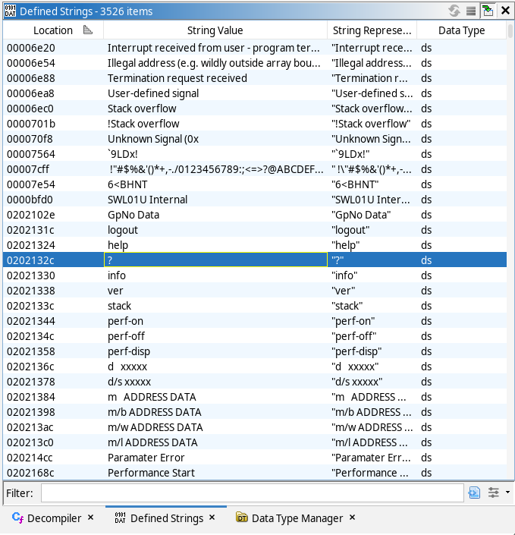
Task: Click the filter apply icon beside filter field
Action: 475,493
